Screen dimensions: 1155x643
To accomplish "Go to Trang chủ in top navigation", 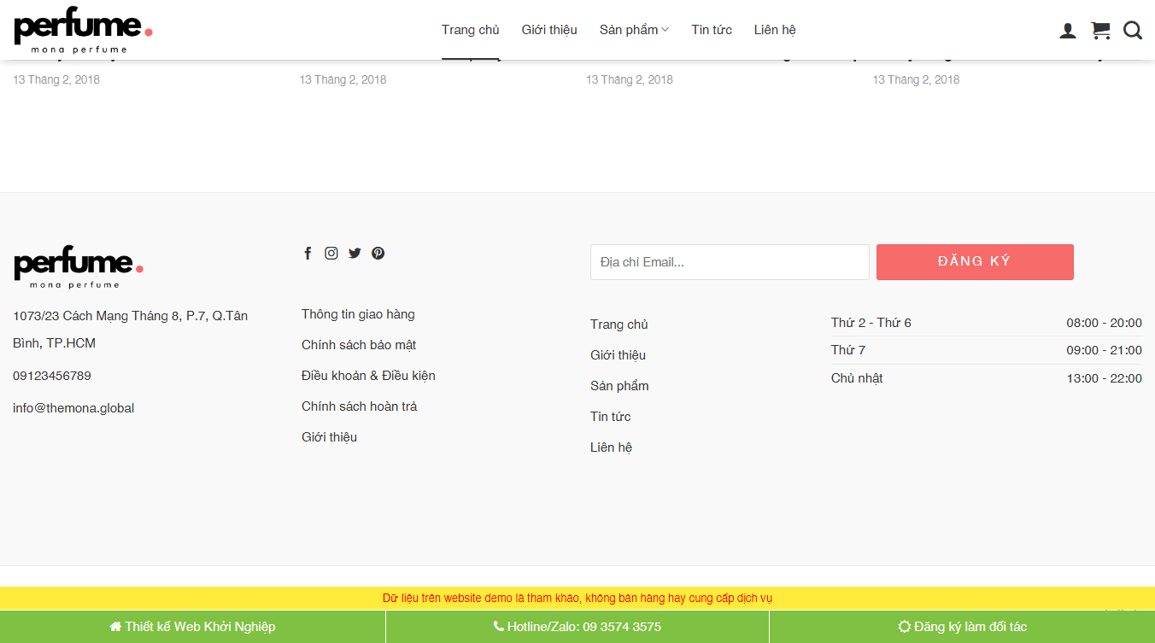I will click(470, 30).
